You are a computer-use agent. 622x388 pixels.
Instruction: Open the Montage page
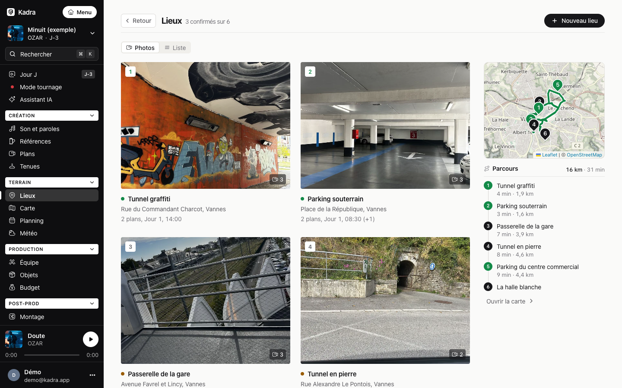[x=52, y=316]
